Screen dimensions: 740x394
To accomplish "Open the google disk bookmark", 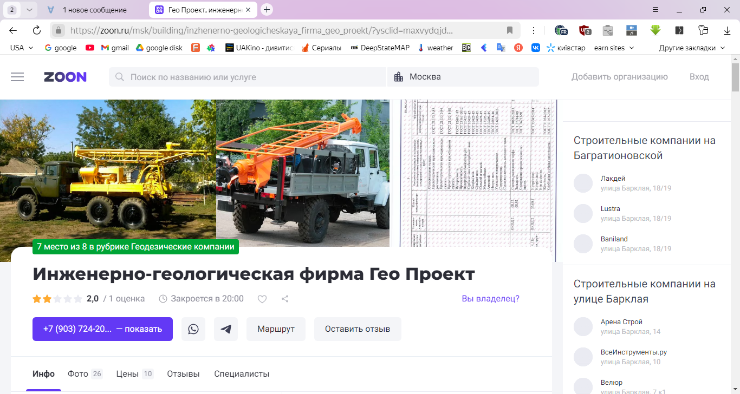I will pos(159,48).
